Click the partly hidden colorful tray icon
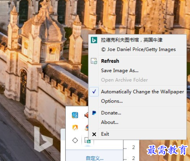The height and width of the screenshot is (161, 190). (86, 128)
